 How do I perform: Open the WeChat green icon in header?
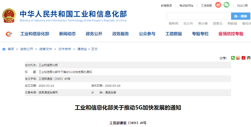point(227,5)
